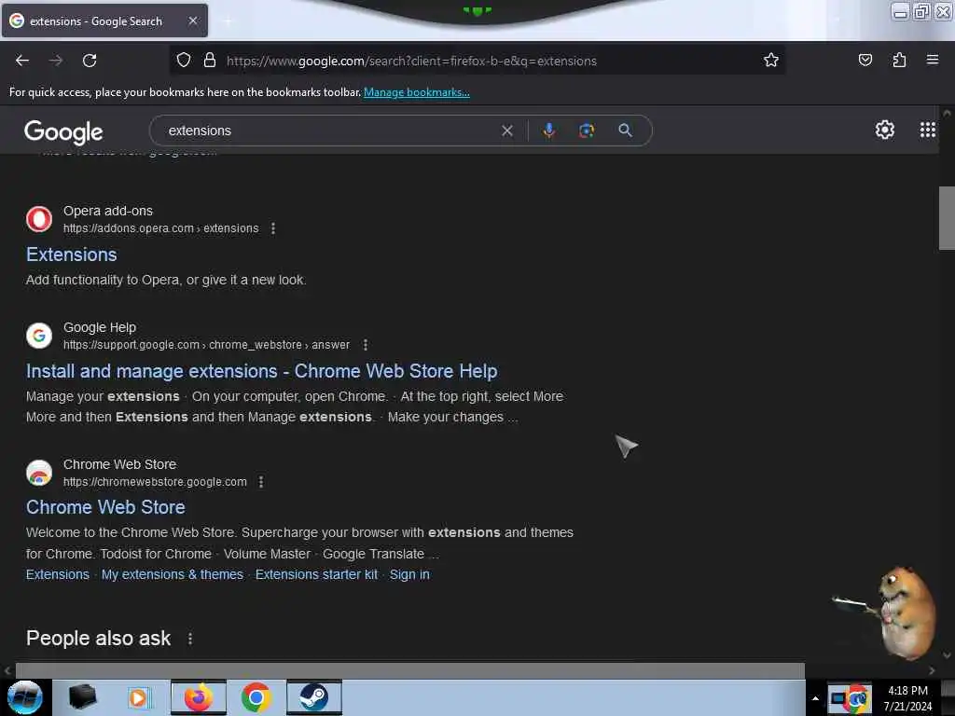955x716 pixels.
Task: Open the Chrome Web Store result title
Action: (105, 507)
